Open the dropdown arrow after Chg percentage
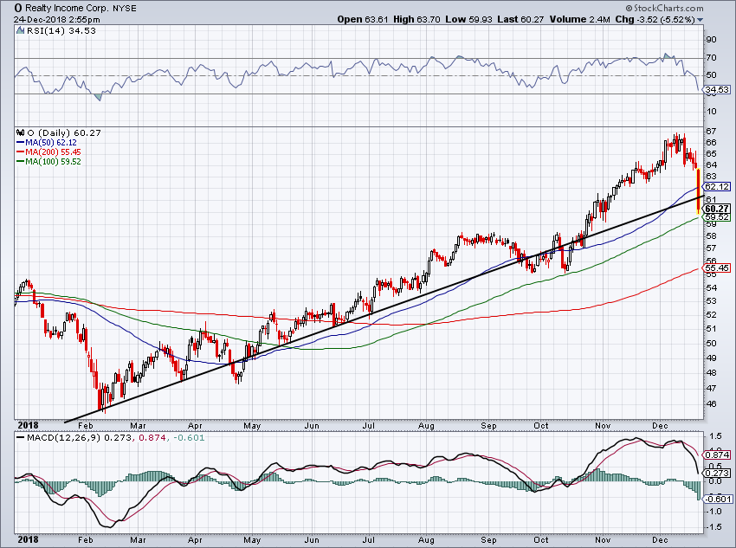The height and width of the screenshot is (548, 736). (700, 20)
